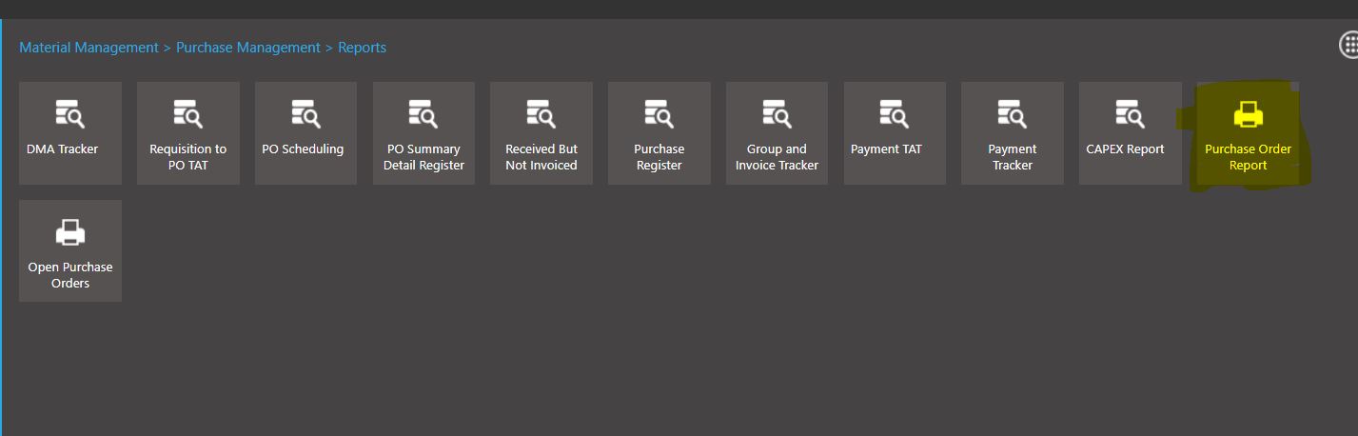The image size is (1358, 436).
Task: Select the Reports breadcrumb link
Action: tap(363, 48)
